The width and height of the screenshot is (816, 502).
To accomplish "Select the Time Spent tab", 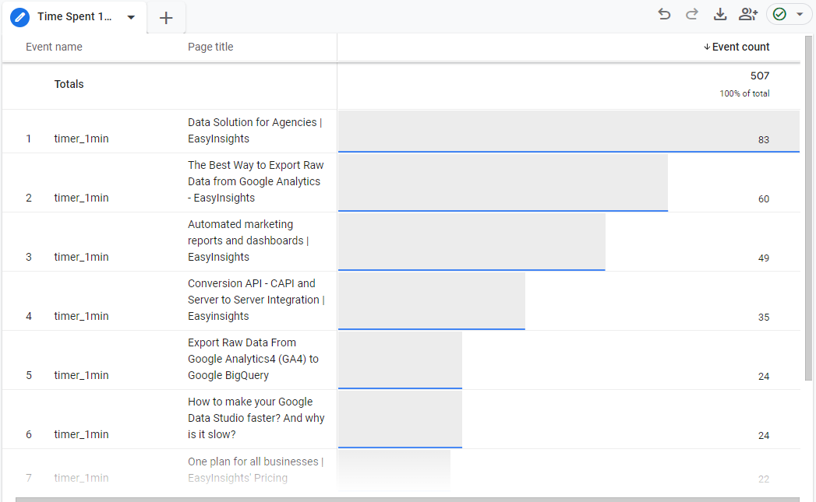I will pos(74,17).
